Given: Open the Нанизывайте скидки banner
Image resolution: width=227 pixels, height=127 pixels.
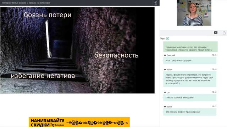Looking at the screenshot, I should (79, 122).
